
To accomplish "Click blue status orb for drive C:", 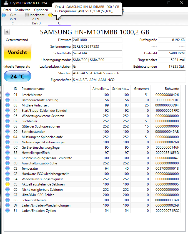I will point(4,15).
